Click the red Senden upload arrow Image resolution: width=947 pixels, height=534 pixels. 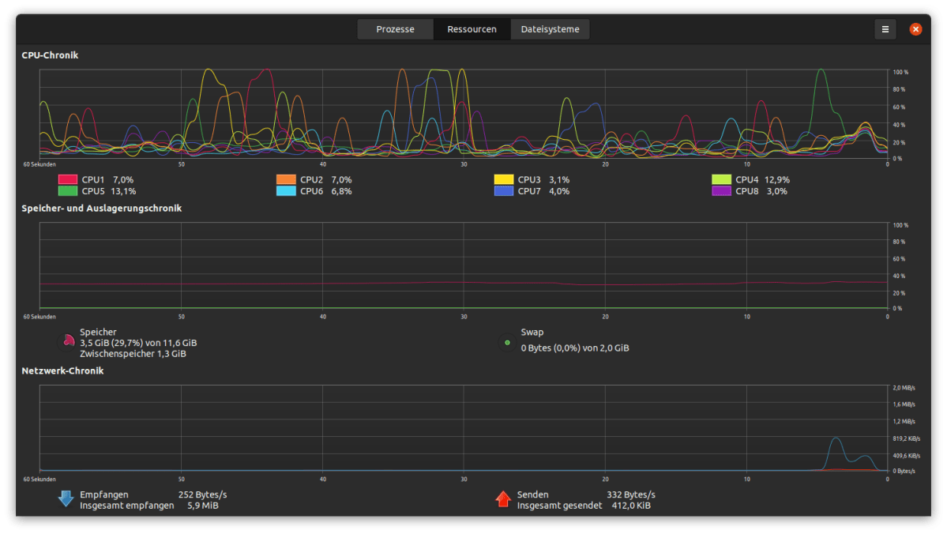503,498
